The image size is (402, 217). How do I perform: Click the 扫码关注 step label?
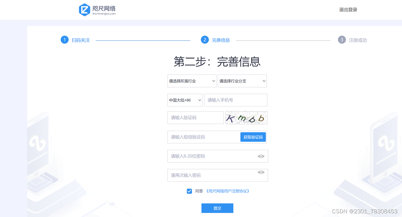pyautogui.click(x=81, y=40)
